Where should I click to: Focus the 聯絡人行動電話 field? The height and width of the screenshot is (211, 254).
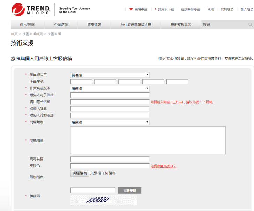[110, 116]
